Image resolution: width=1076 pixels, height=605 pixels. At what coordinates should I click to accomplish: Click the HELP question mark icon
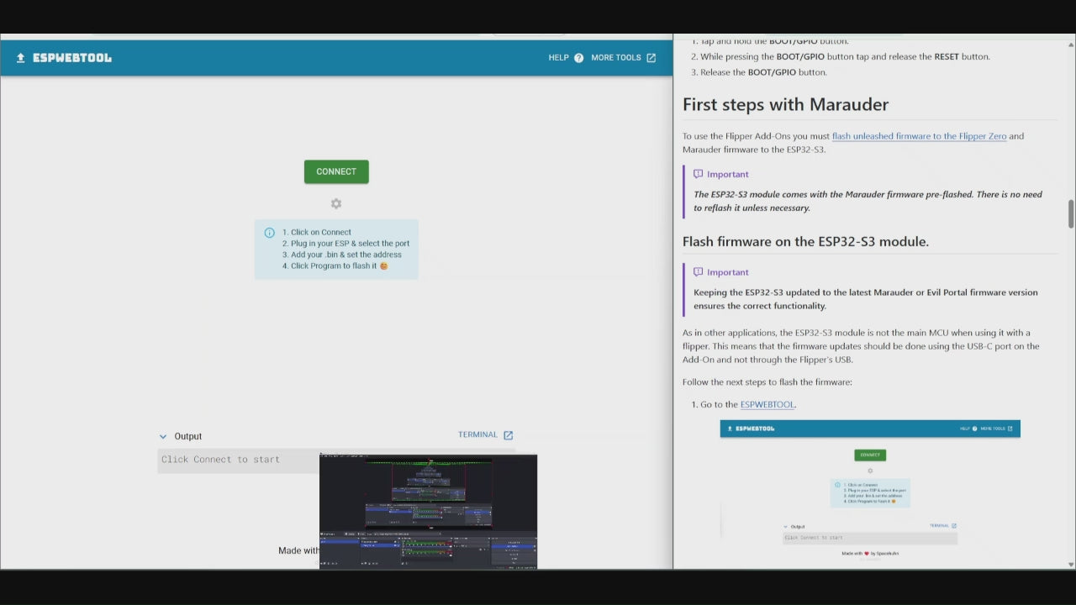pos(578,58)
